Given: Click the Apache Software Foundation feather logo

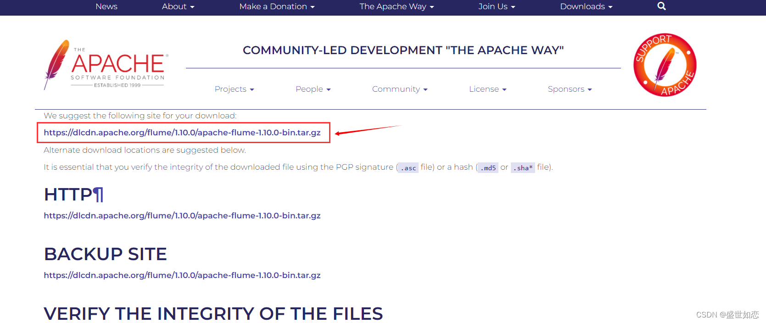Looking at the screenshot, I should (x=106, y=65).
